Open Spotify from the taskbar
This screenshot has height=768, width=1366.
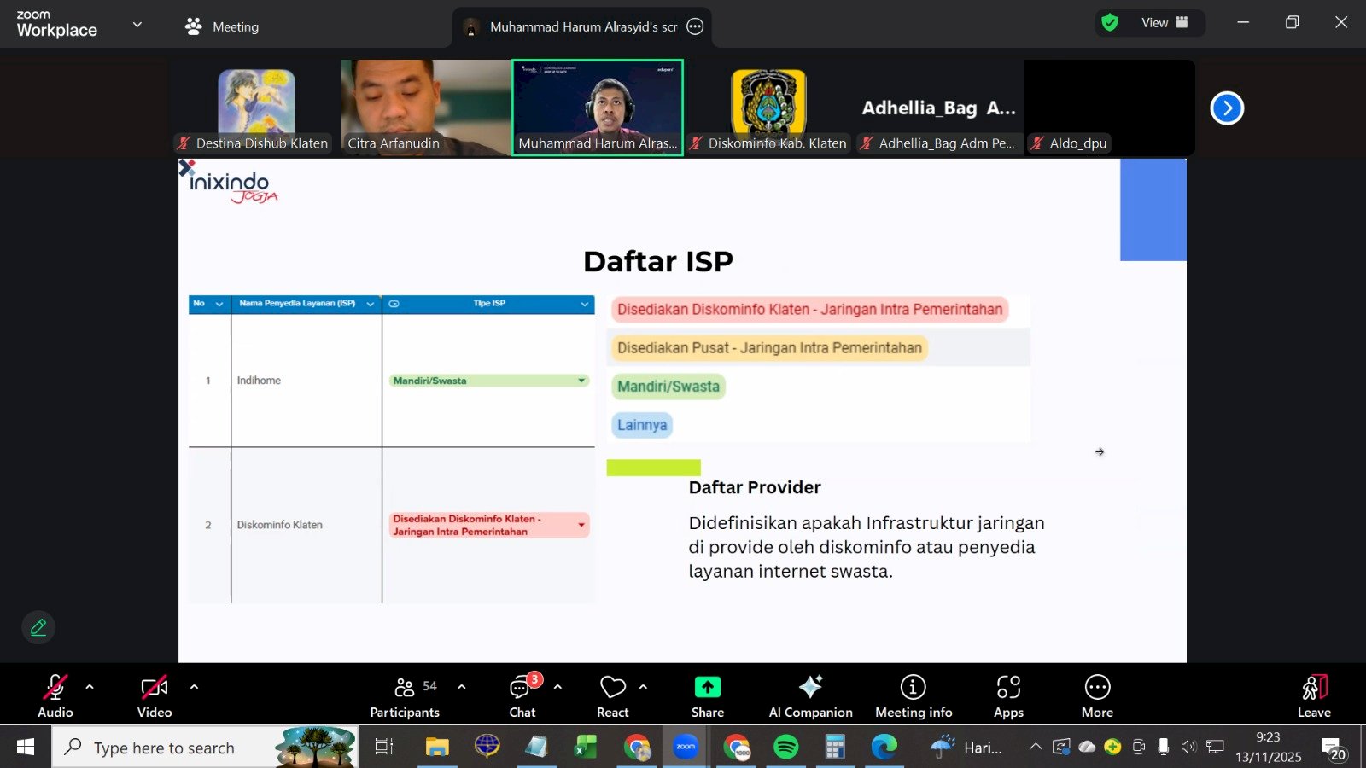pos(785,747)
